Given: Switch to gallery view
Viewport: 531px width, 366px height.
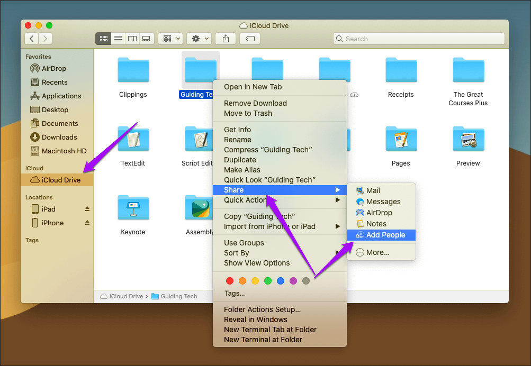Looking at the screenshot, I should tap(146, 39).
